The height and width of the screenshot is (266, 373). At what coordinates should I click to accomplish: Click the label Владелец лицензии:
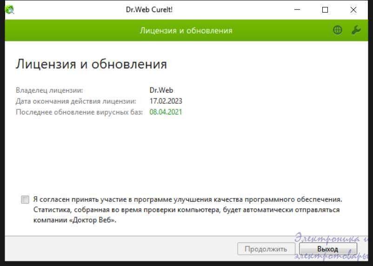pos(49,90)
